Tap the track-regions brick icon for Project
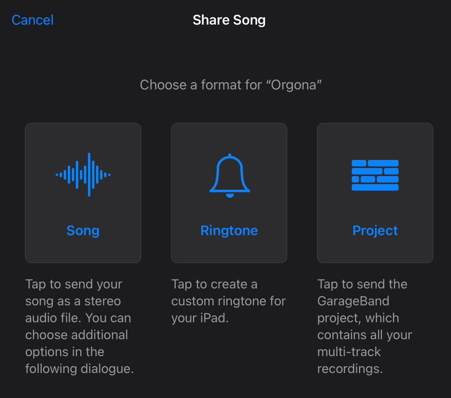 click(x=375, y=175)
